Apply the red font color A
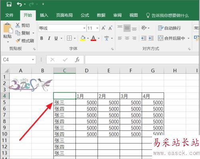The width and height of the screenshot is (200, 159). click(x=93, y=38)
